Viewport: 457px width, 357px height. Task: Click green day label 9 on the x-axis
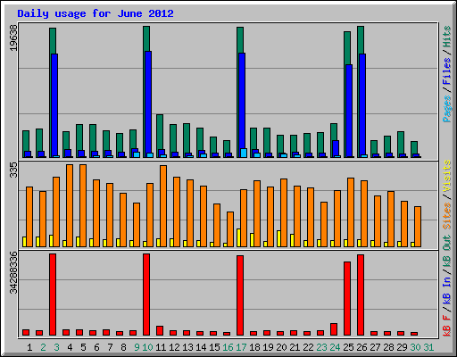[137, 347]
